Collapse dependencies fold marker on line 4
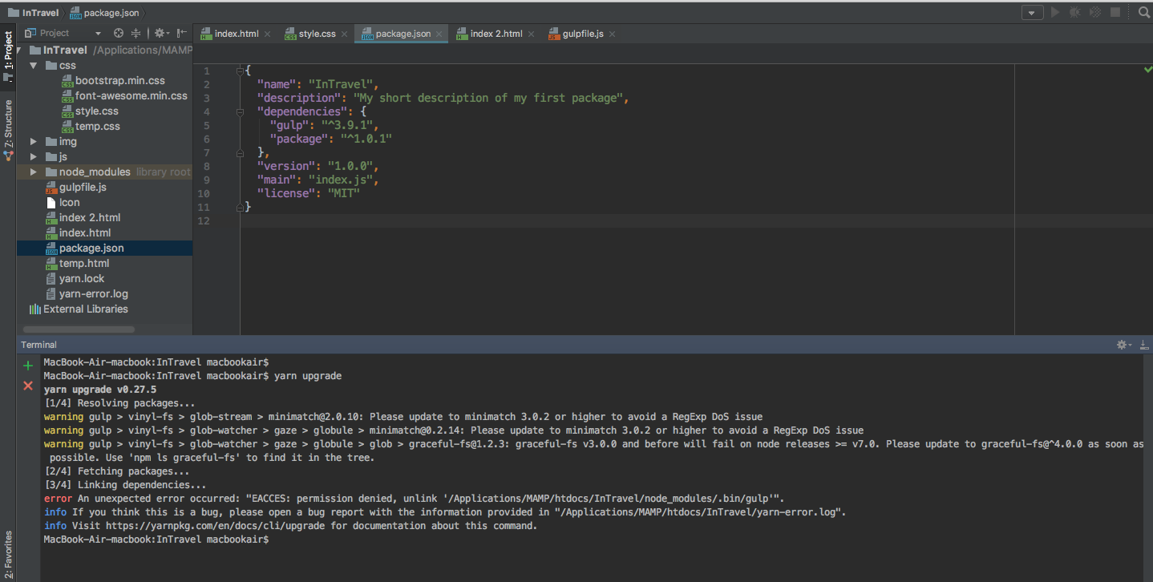This screenshot has width=1153, height=582. pyautogui.click(x=240, y=111)
